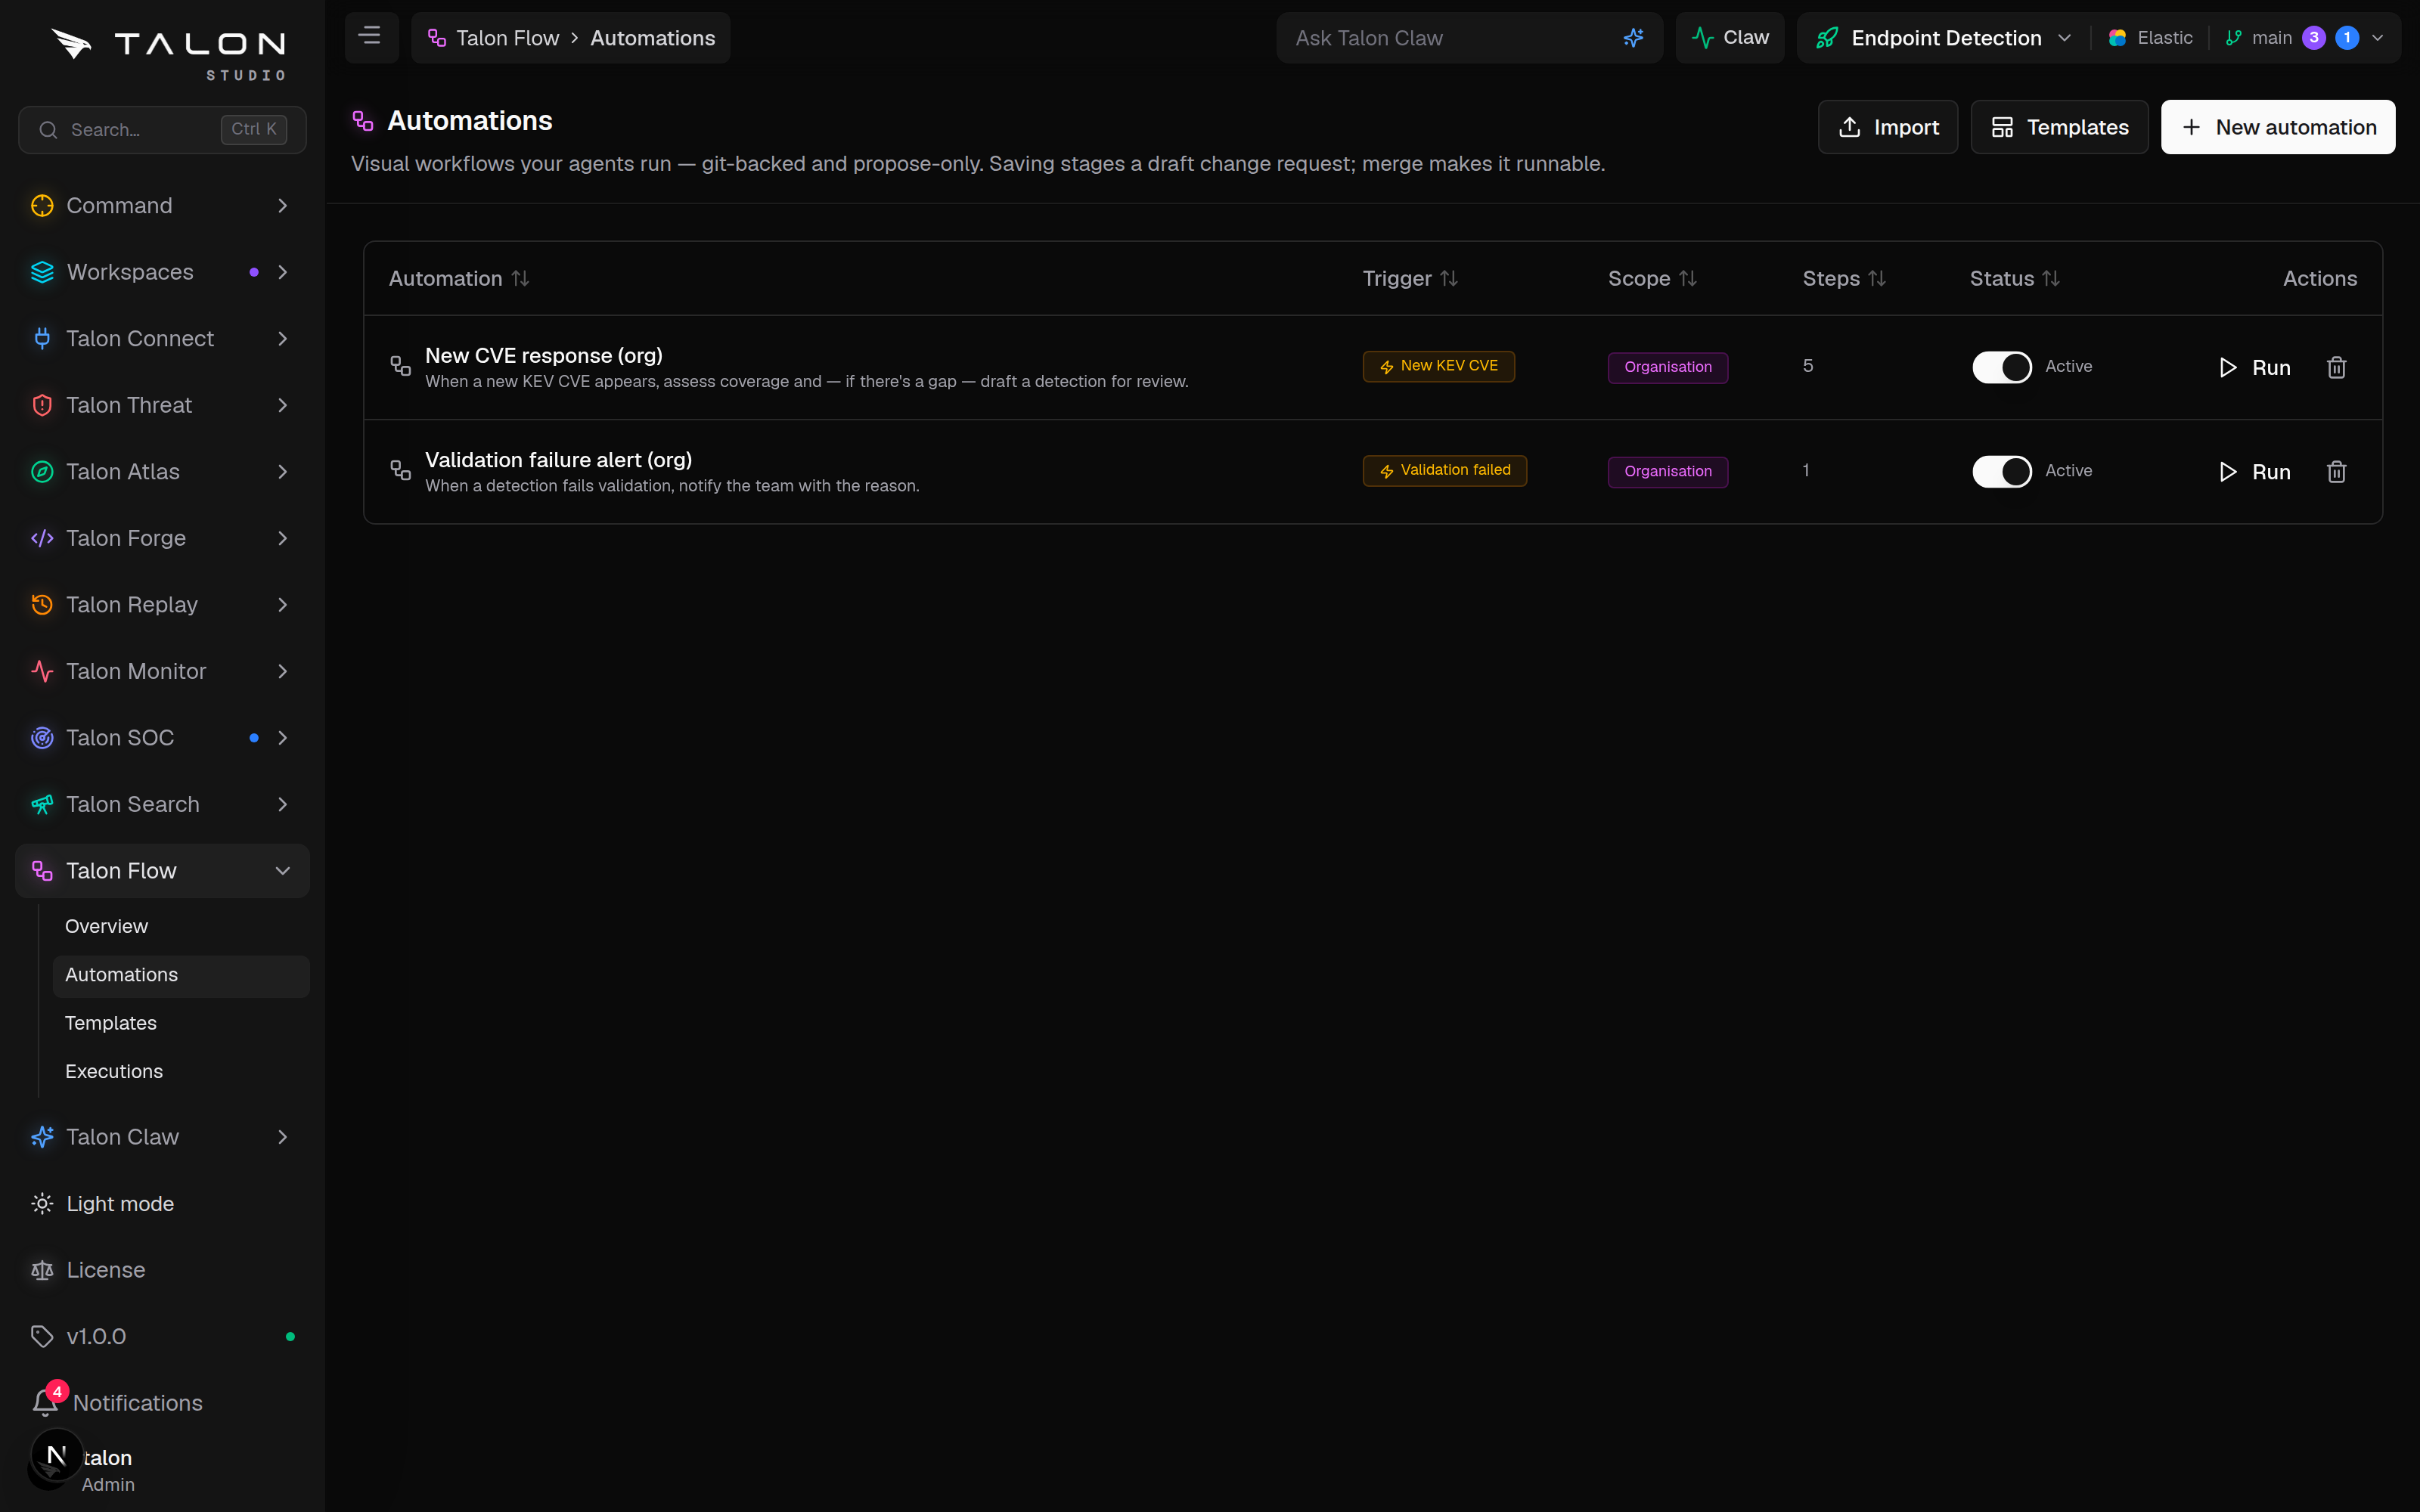2420x1512 pixels.
Task: Sort by the Automation column
Action: (459, 278)
